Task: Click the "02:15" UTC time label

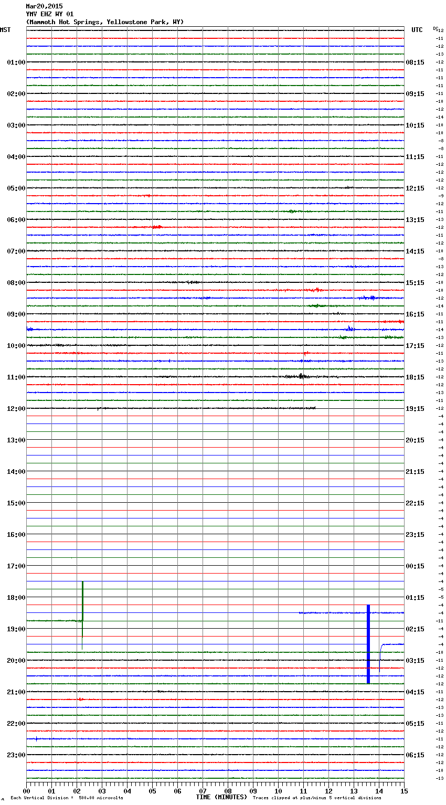Action: [415, 629]
